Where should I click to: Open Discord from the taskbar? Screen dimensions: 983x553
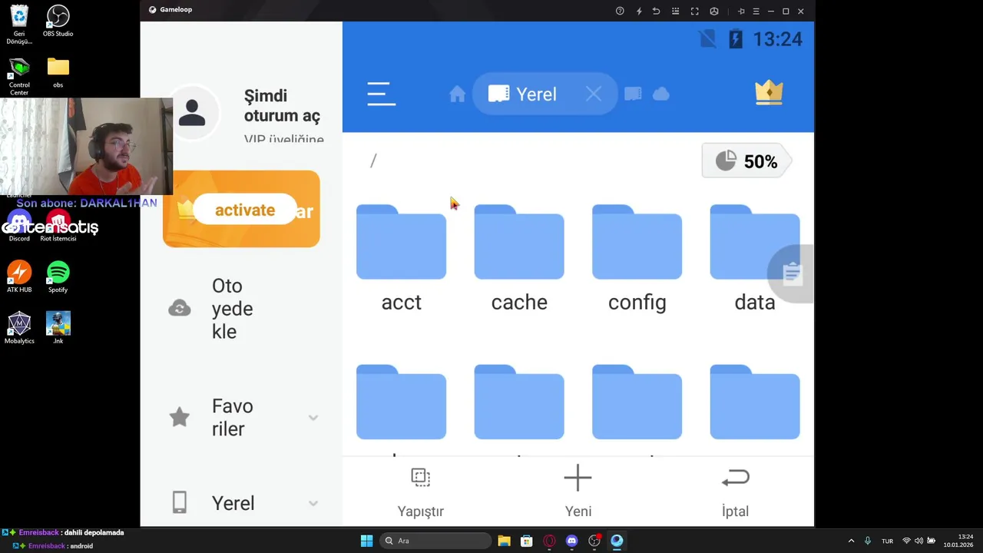(571, 541)
